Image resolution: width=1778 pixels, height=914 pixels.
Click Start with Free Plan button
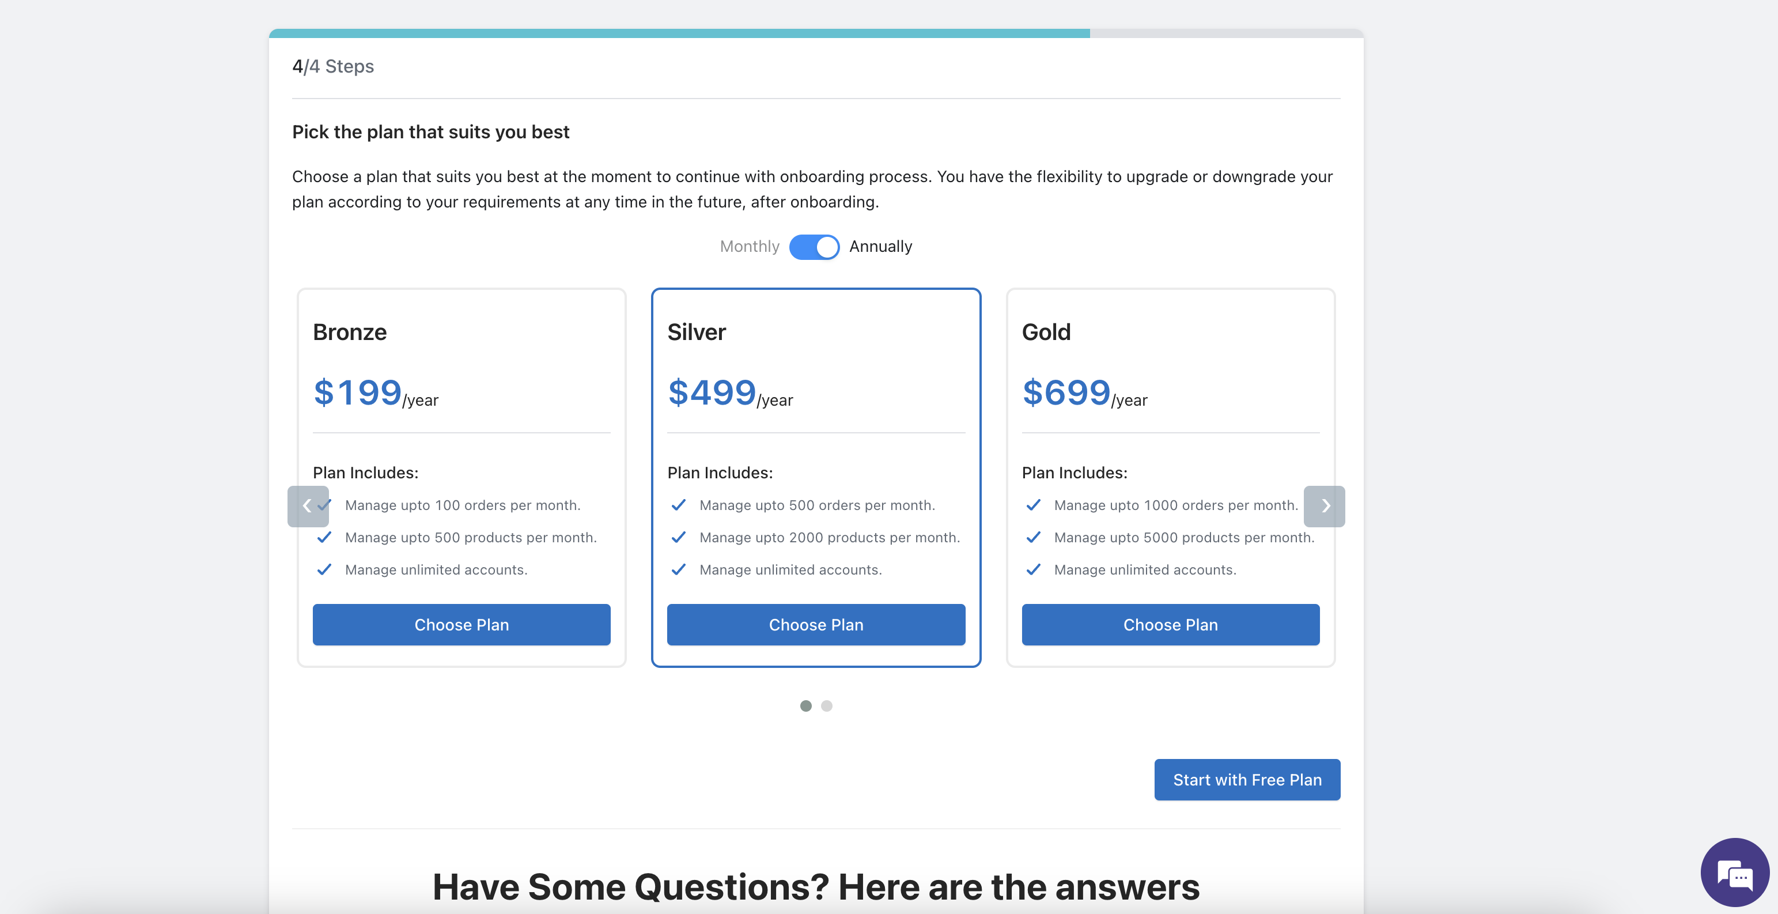point(1247,779)
